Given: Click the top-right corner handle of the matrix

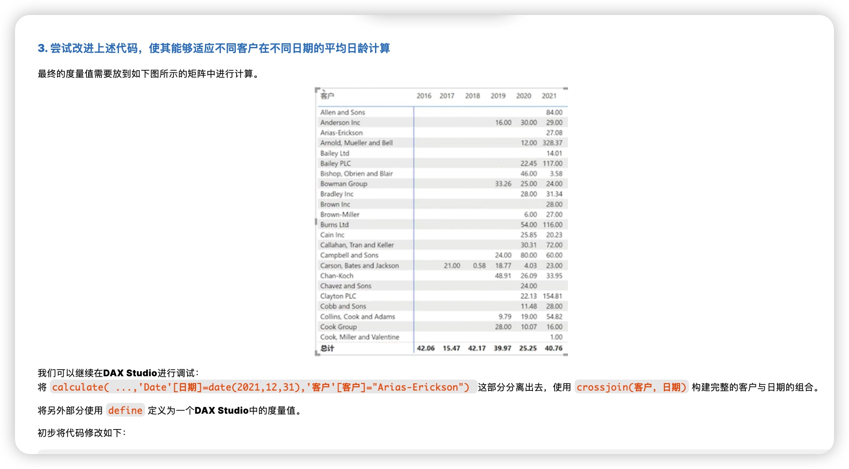Looking at the screenshot, I should point(565,89).
